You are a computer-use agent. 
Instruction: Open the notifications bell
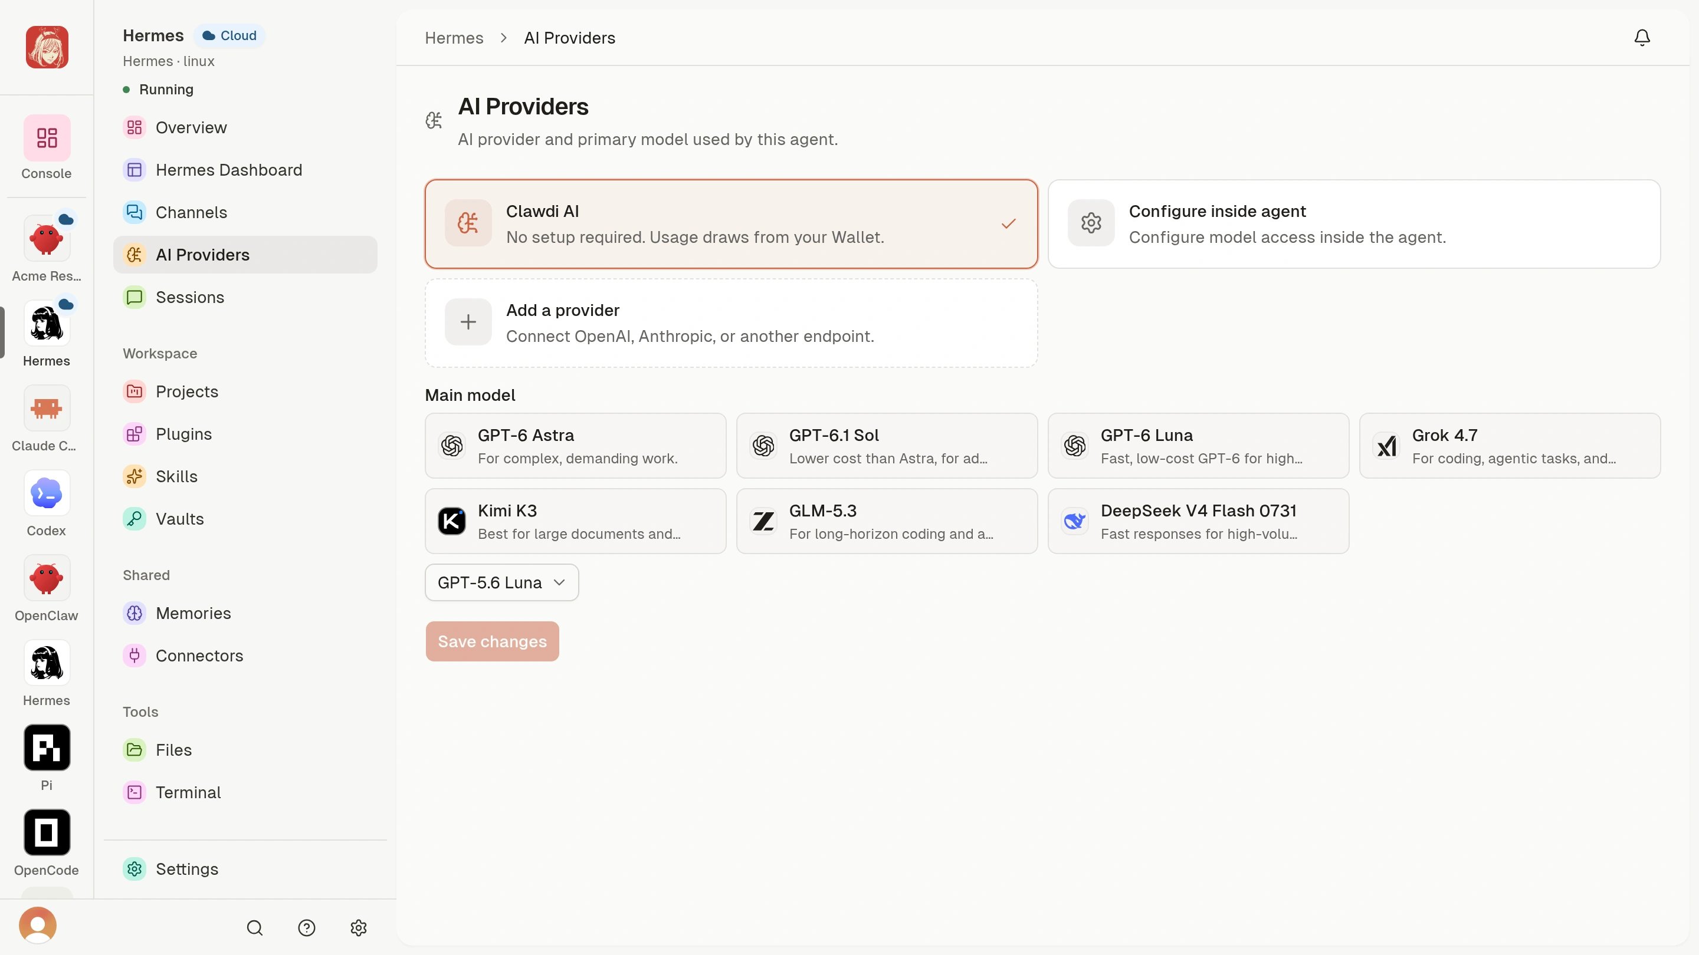[x=1642, y=38]
